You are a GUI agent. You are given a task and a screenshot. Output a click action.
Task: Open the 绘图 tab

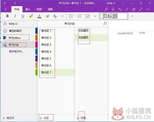[x=39, y=9]
